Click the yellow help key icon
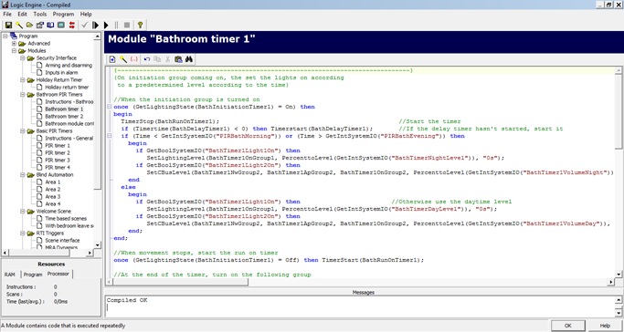 coord(140,25)
